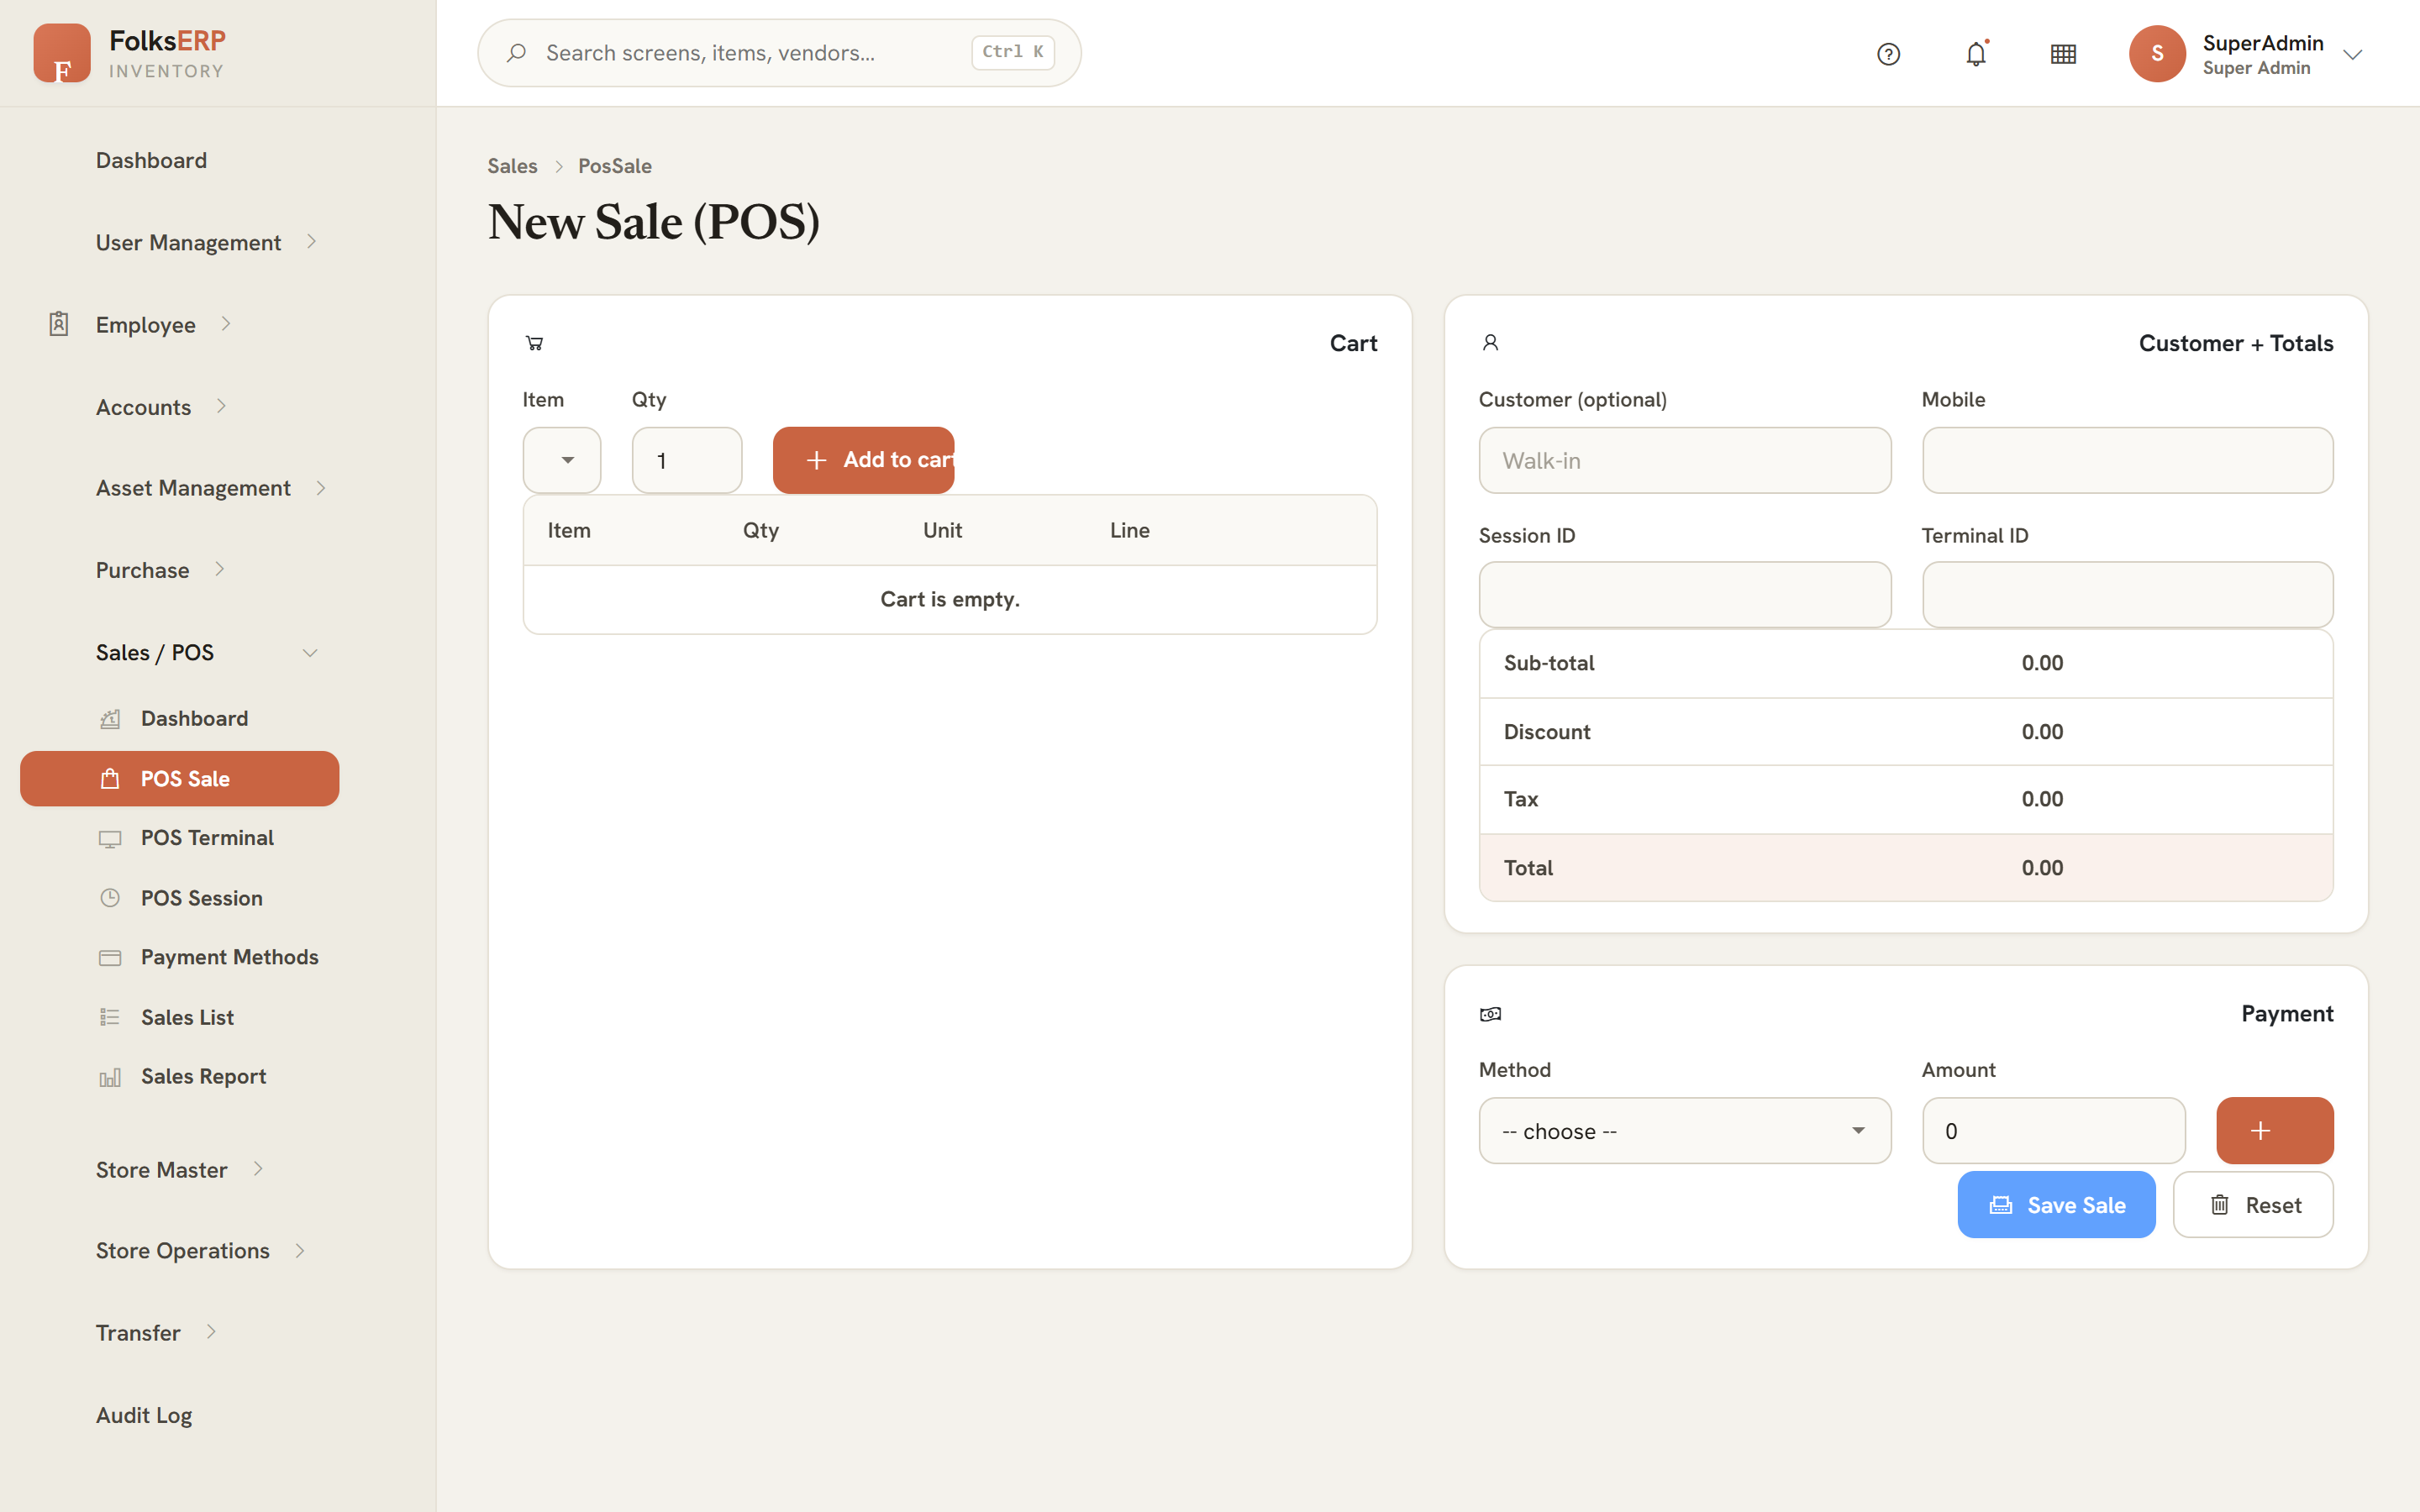The height and width of the screenshot is (1512, 2420).
Task: Open the SuperAdmin account dropdown chevron
Action: (2353, 55)
